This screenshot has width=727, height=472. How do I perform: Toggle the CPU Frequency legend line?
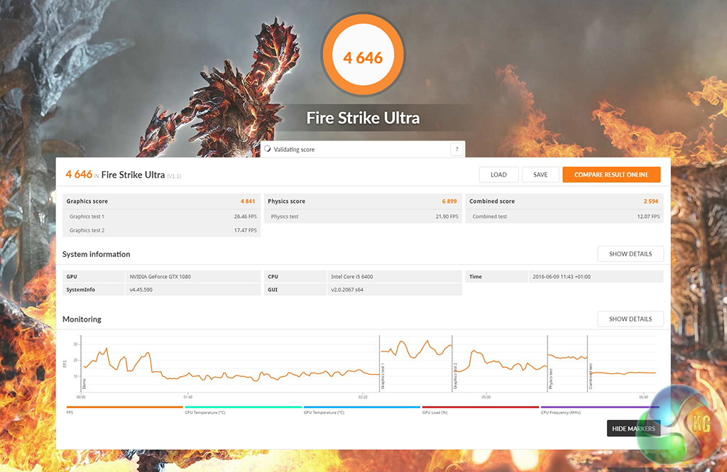coord(600,407)
